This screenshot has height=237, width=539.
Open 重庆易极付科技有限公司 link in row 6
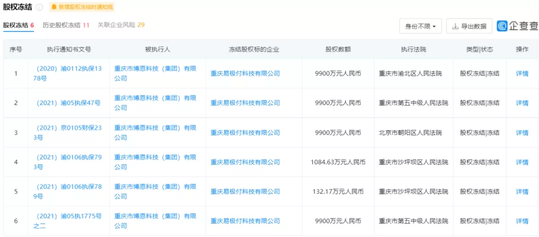point(245,221)
